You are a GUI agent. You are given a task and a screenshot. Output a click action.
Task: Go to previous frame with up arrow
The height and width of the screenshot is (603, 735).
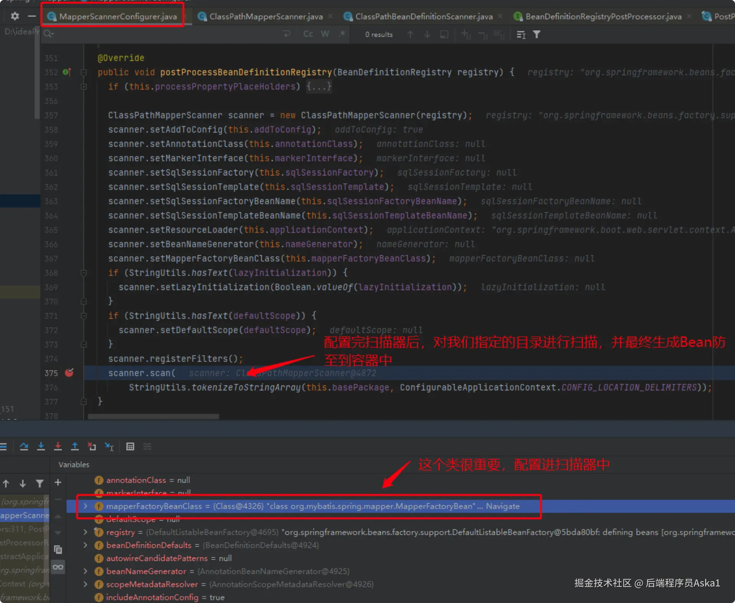click(x=6, y=483)
